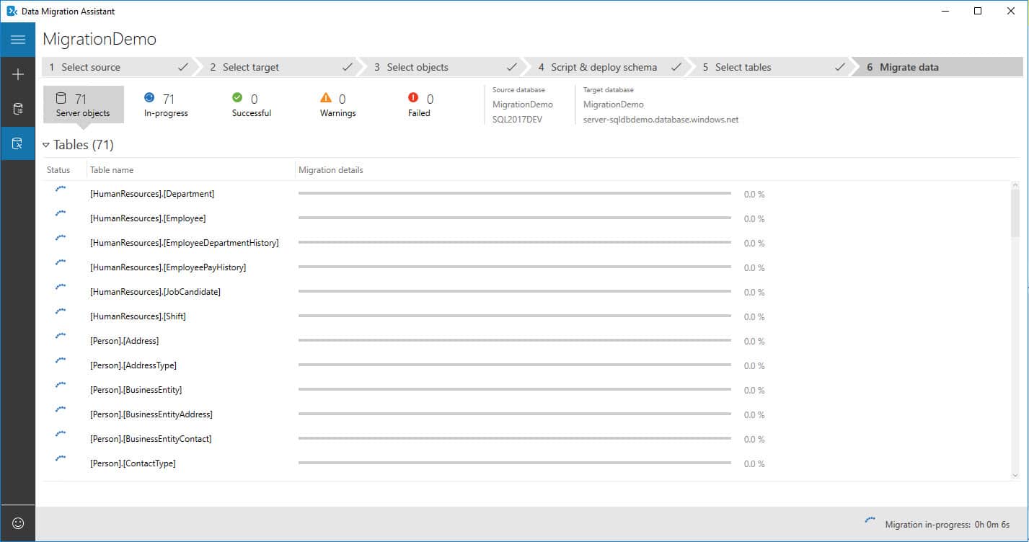Screen dimensions: 1029x542
Task: Click spinner icon for [HumanResources].[JobCandidate]
Action: (61, 287)
